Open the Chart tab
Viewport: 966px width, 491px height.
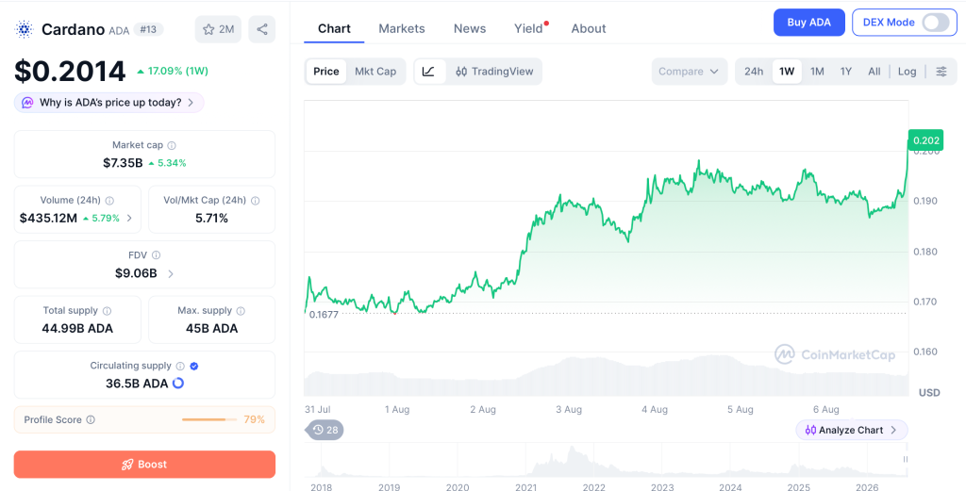click(334, 28)
